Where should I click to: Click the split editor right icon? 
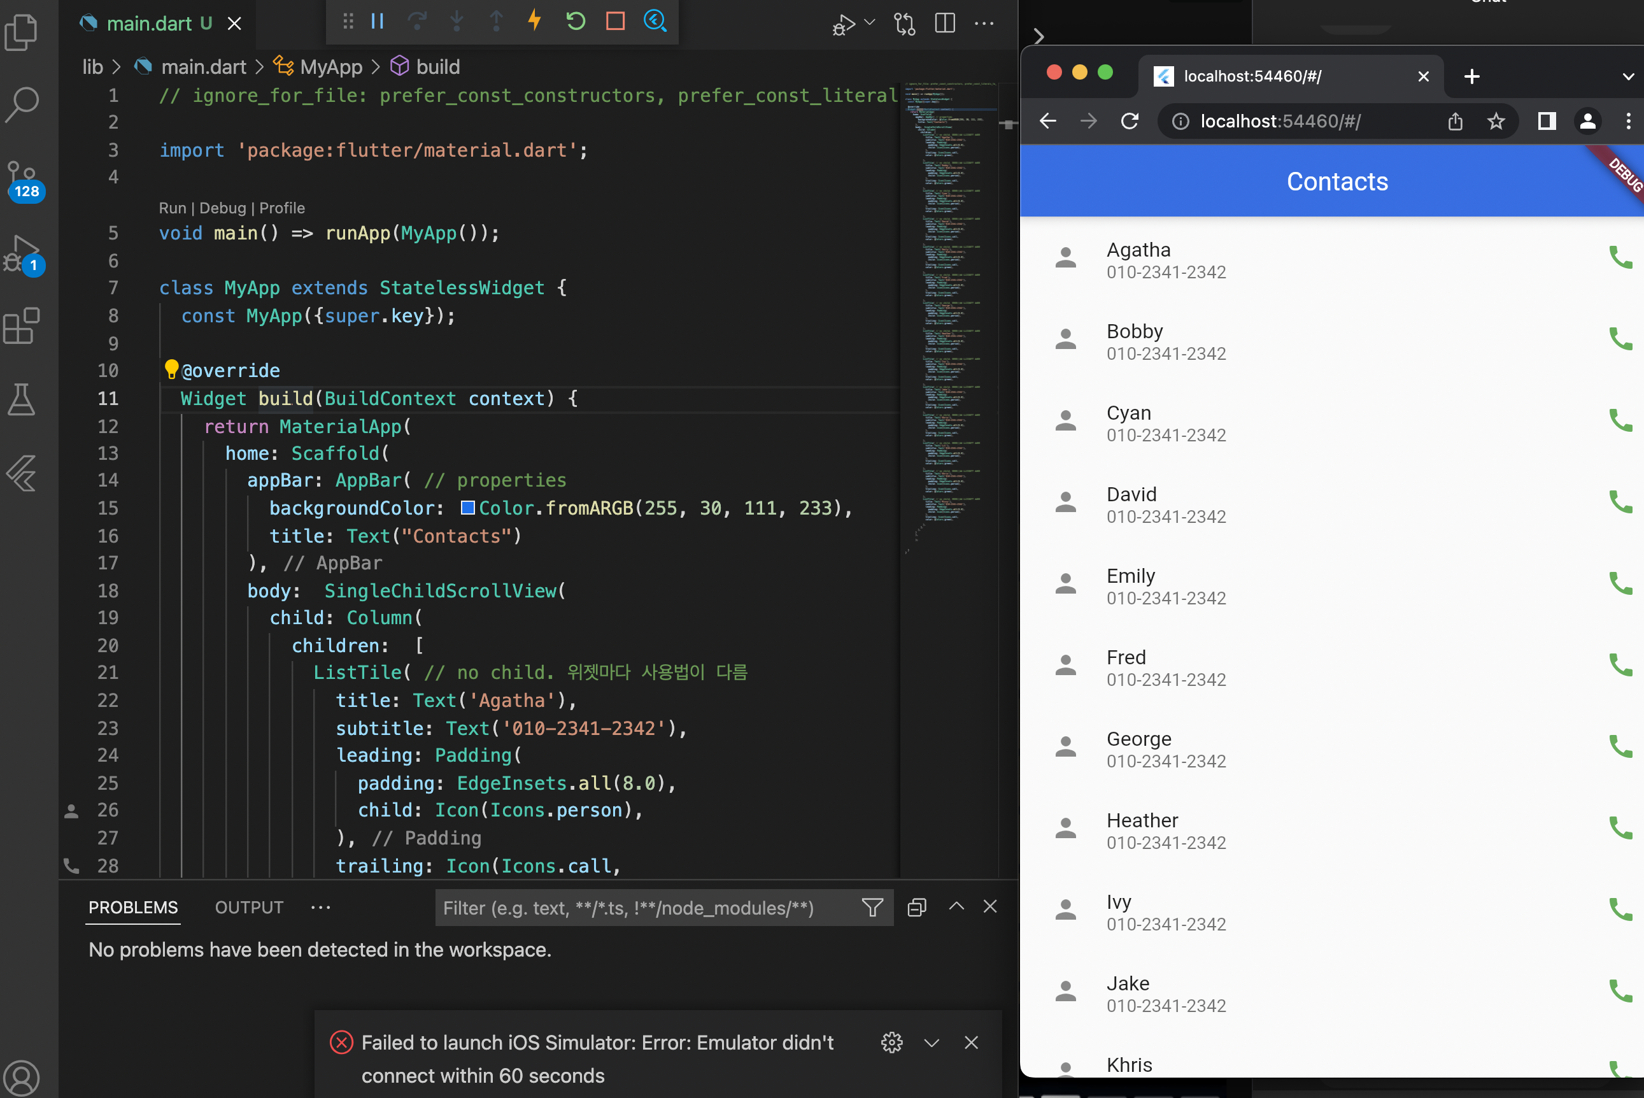point(945,23)
